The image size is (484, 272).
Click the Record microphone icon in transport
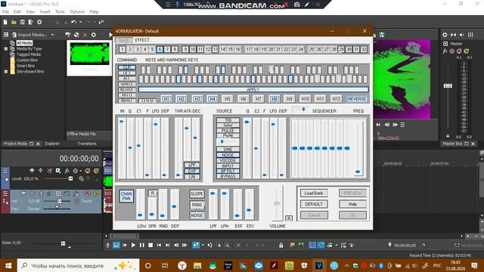coord(107,245)
